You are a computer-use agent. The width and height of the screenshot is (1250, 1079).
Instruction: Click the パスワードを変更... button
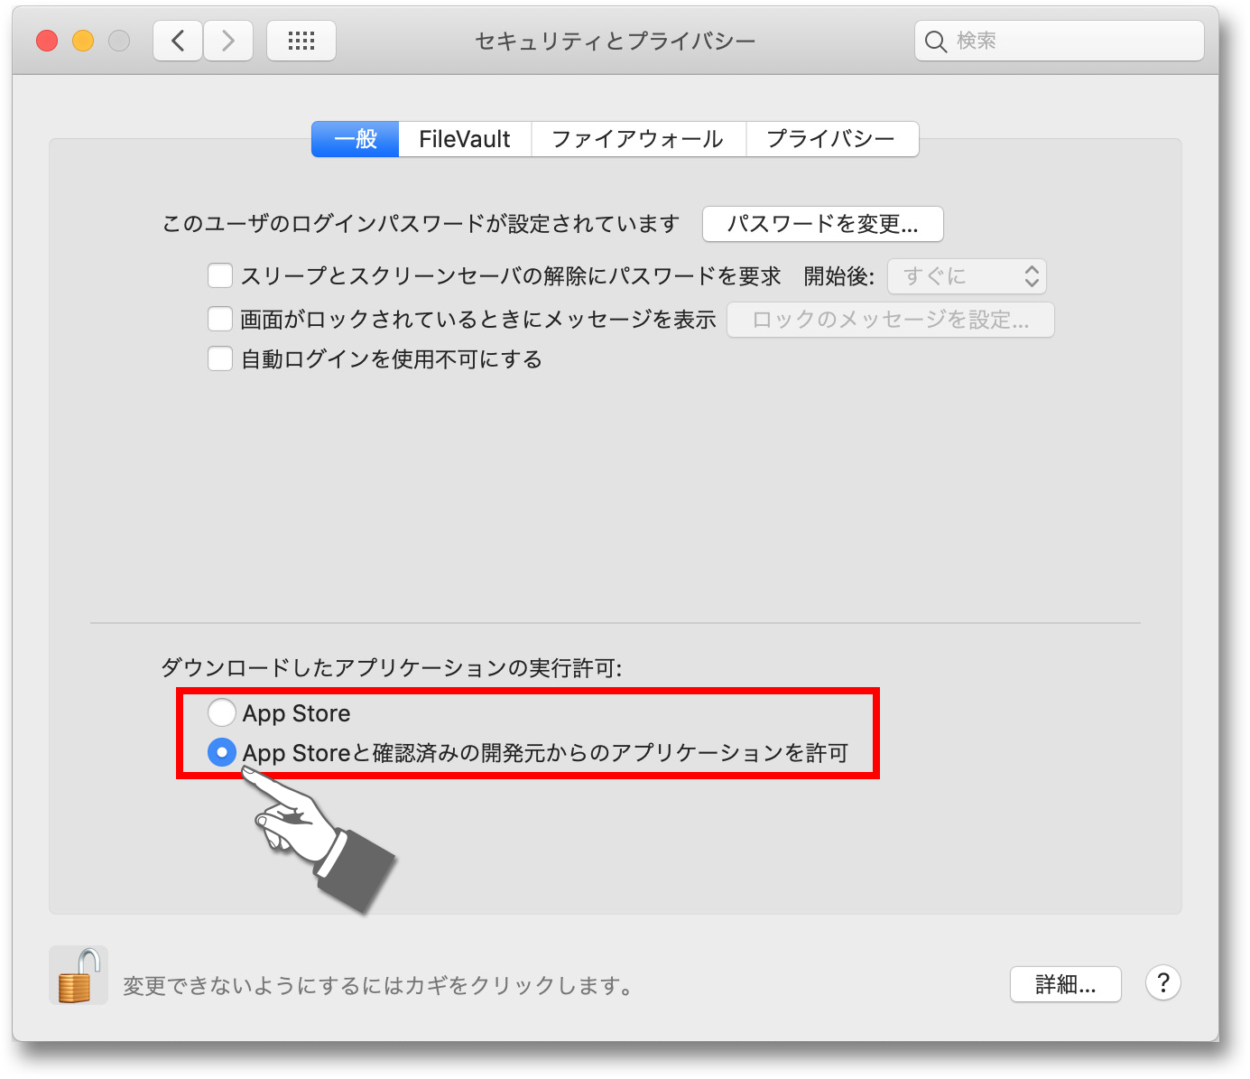pos(823,224)
